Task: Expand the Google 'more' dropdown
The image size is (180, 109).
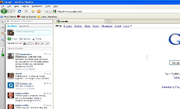Action: point(128,26)
